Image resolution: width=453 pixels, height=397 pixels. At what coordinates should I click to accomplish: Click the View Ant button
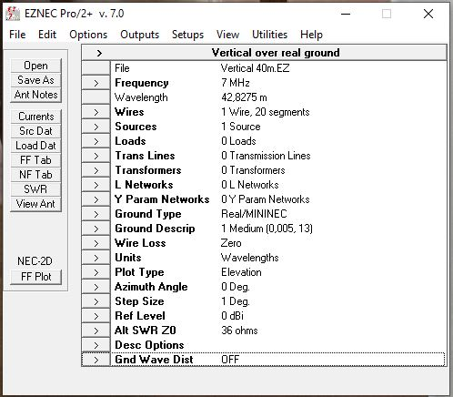pos(35,204)
